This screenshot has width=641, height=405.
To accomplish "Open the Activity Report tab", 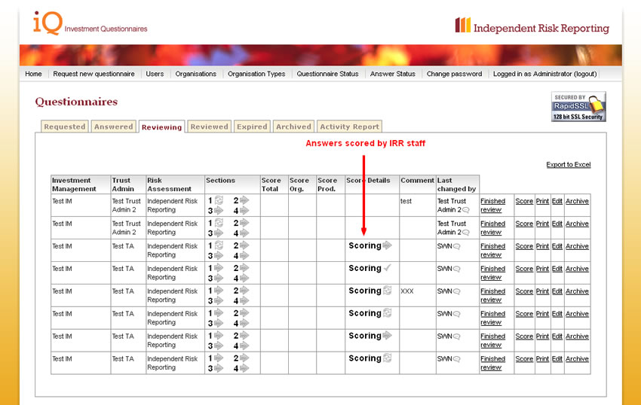I will point(349,126).
